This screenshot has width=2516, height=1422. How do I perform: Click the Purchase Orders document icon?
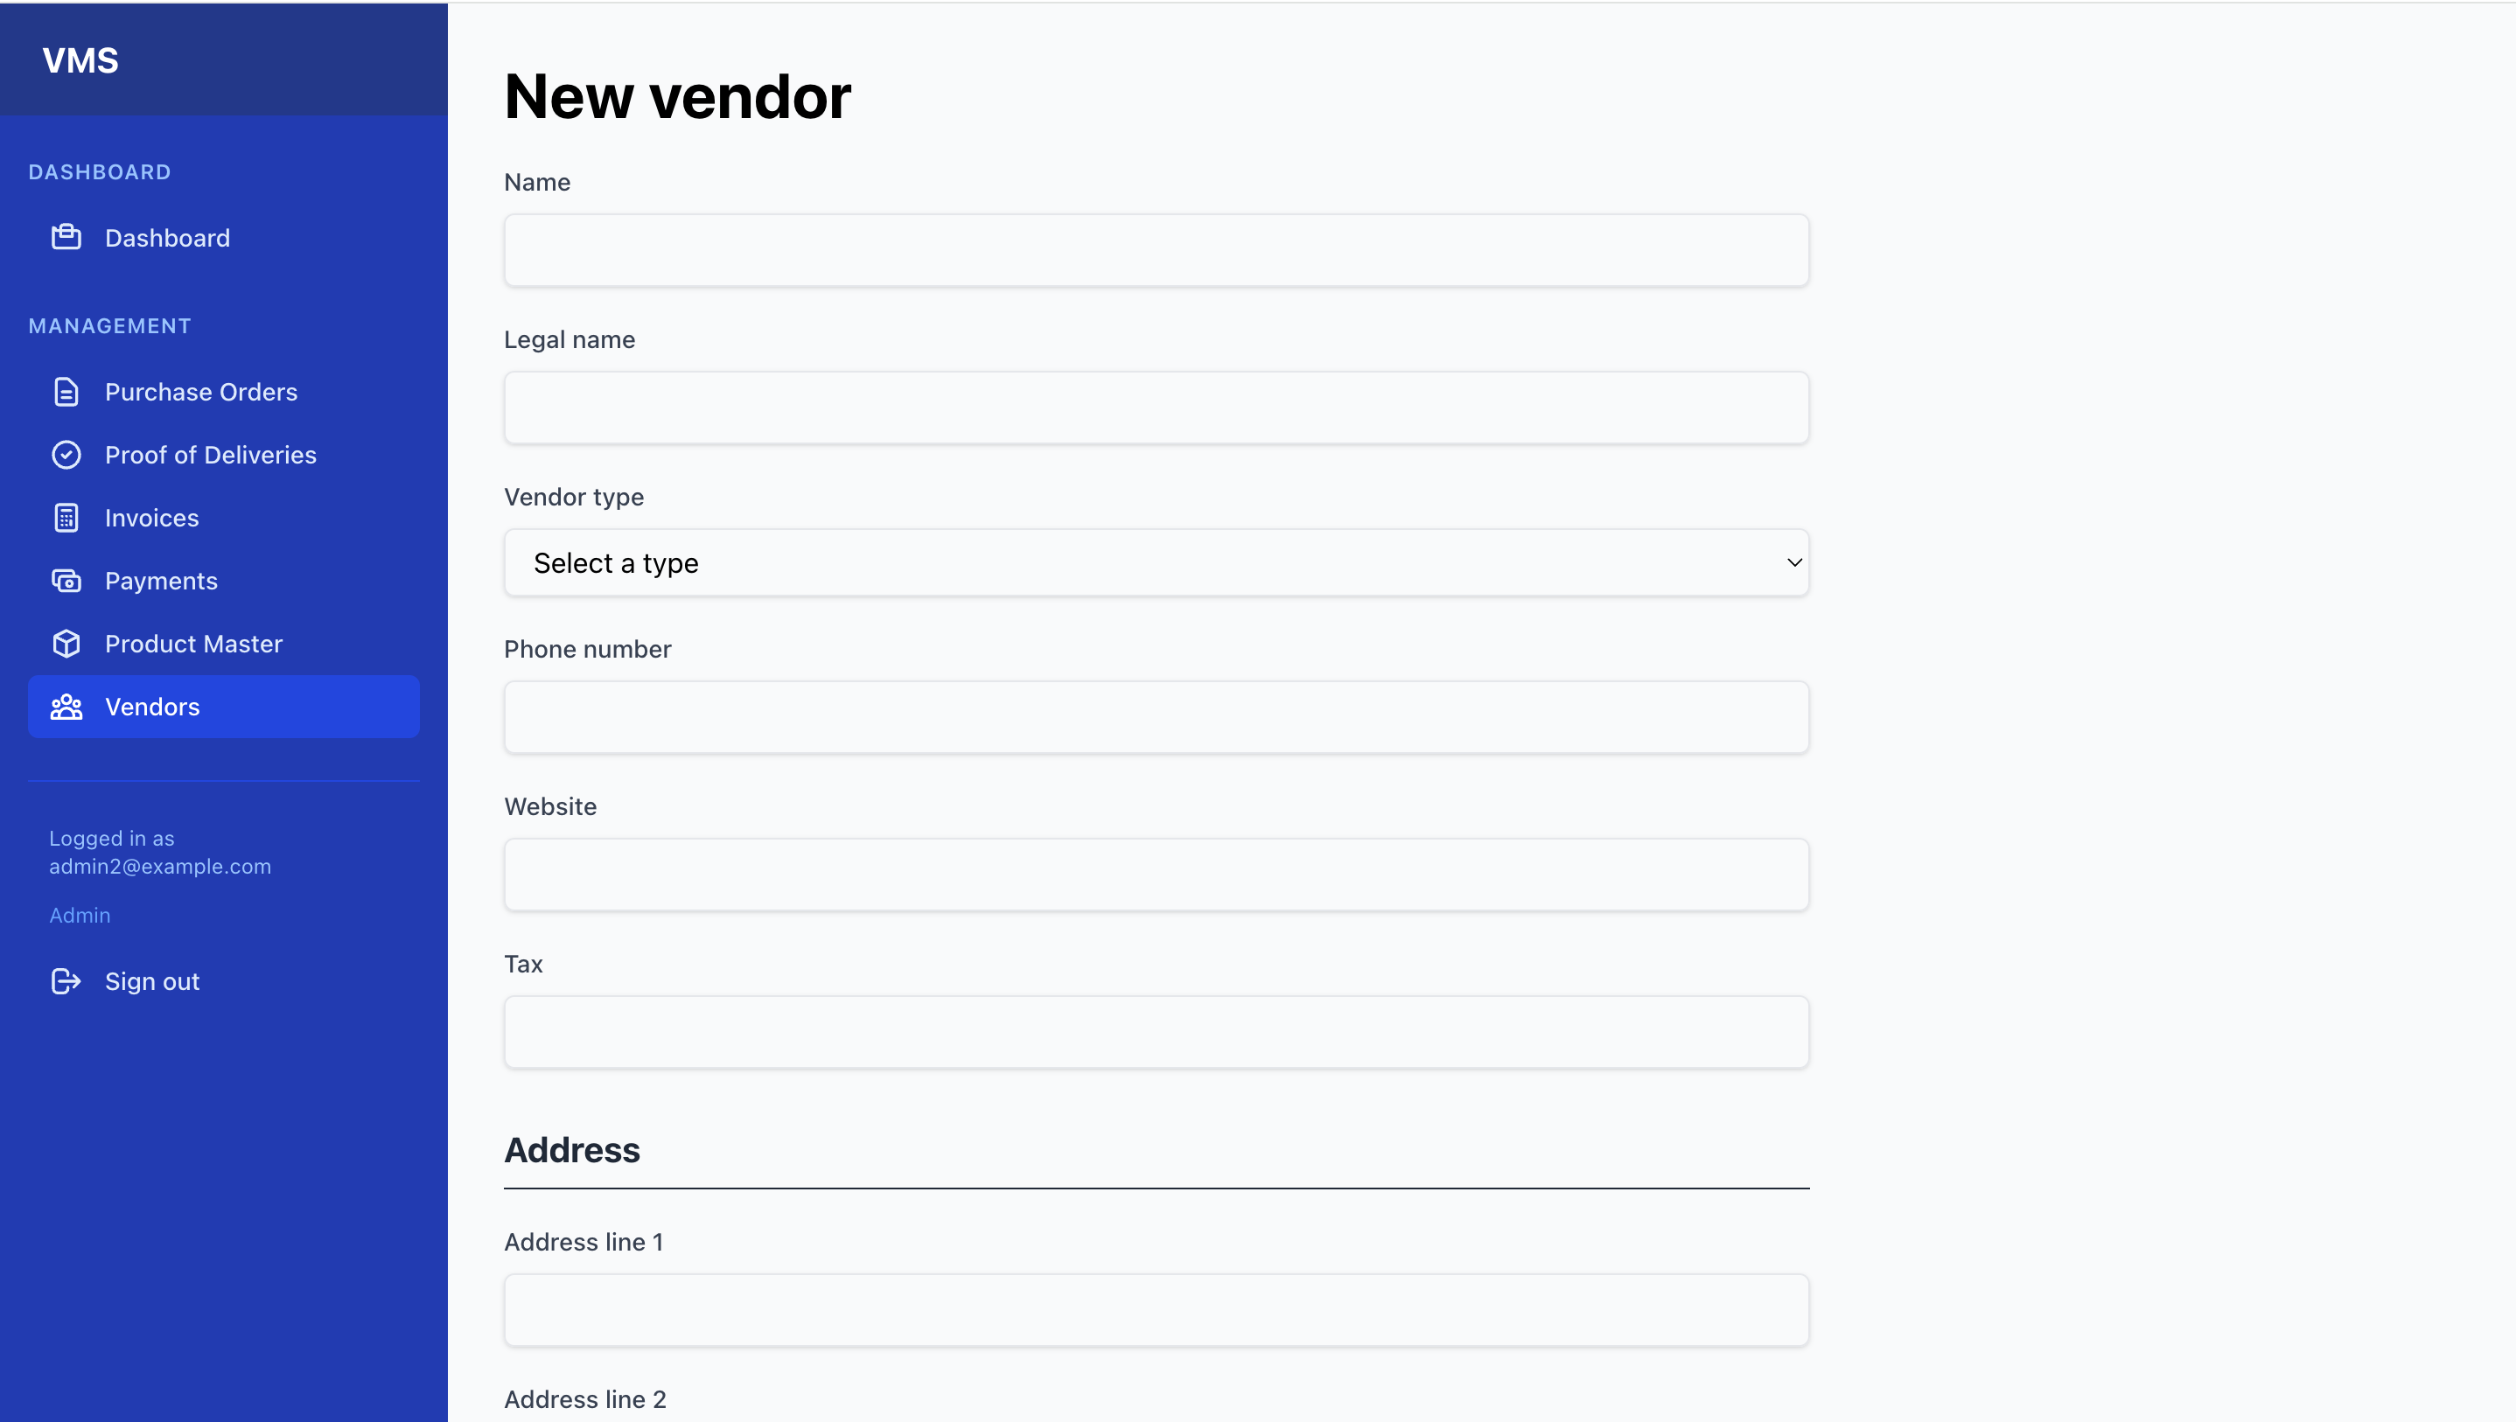tap(66, 392)
